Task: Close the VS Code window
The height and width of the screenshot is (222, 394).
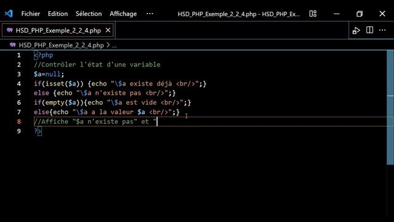Action: click(x=382, y=14)
